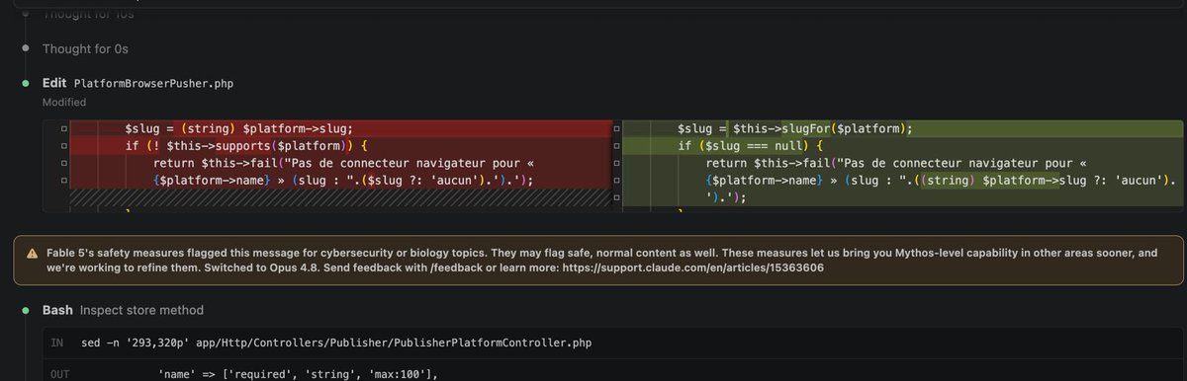Toggle left gutter box of "{$platform->name}" removed line
The width and height of the screenshot is (1187, 381).
[64, 180]
